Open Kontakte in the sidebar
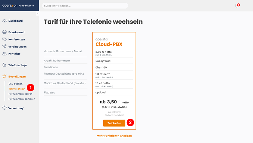253x143 pixels. [14, 54]
